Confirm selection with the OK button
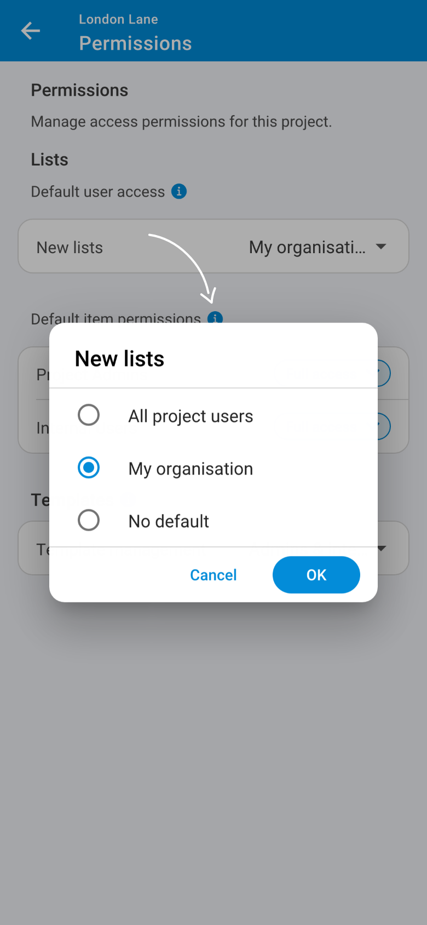The height and width of the screenshot is (925, 427). (316, 575)
